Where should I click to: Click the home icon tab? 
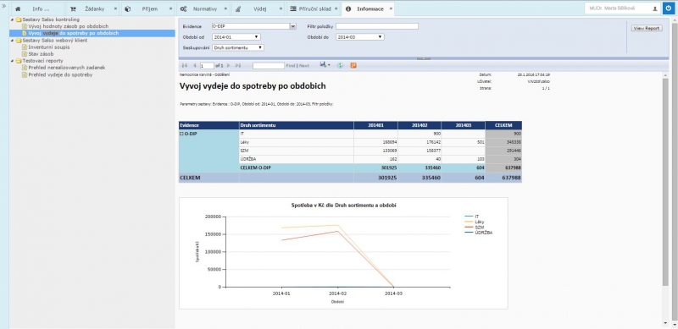(x=18, y=8)
